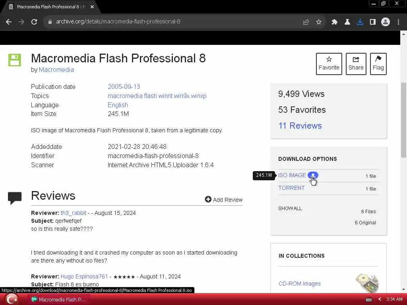This screenshot has width=407, height=305.
Task: Open the English language link
Action: point(118,105)
